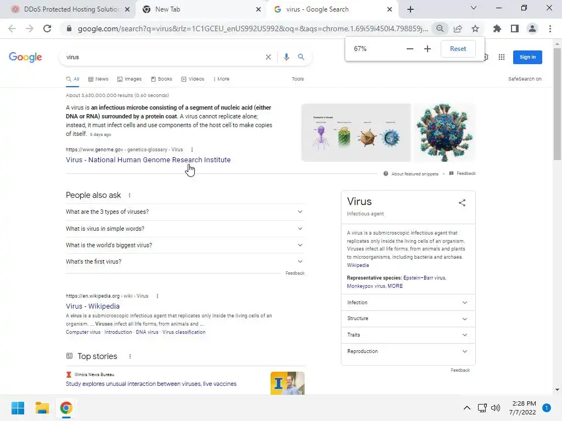Share the Virus knowledge panel

462,203
